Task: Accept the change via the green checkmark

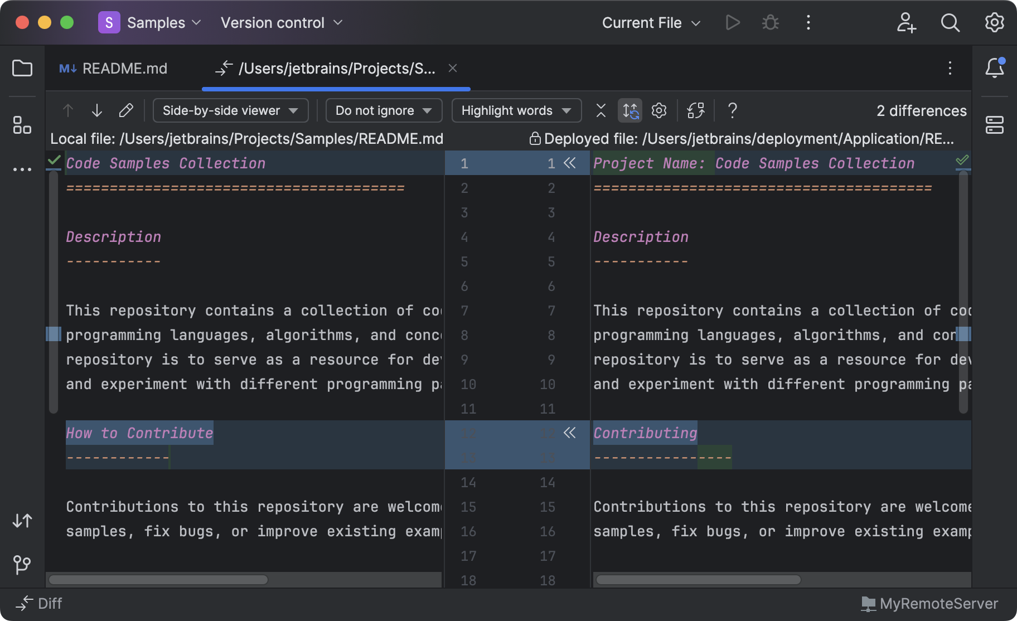Action: tap(54, 162)
